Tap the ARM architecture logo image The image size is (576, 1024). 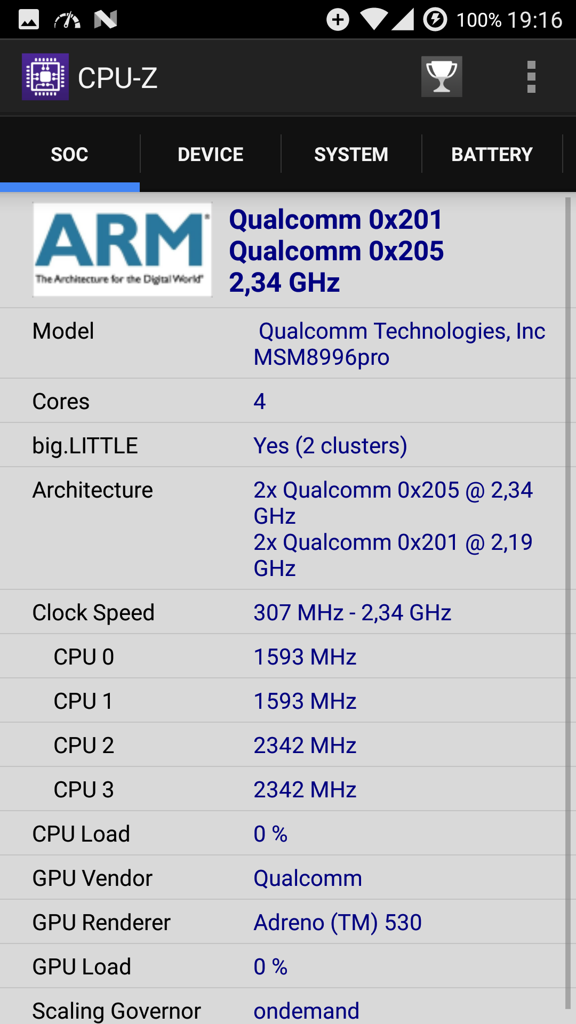122,250
